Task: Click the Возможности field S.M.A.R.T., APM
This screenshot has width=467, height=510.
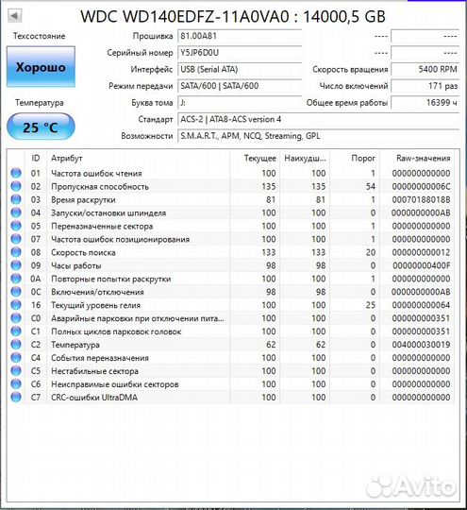Action: click(319, 136)
